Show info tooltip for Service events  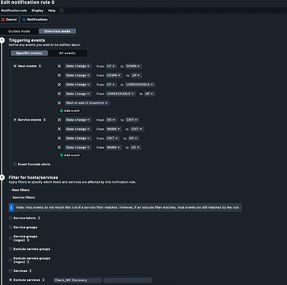point(44,120)
